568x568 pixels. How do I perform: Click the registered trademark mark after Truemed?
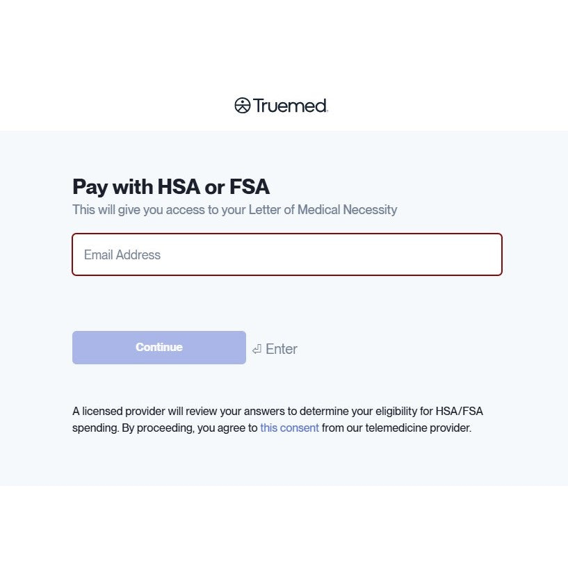(327, 111)
